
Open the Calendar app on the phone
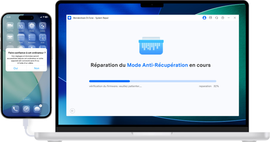coord(21,26)
